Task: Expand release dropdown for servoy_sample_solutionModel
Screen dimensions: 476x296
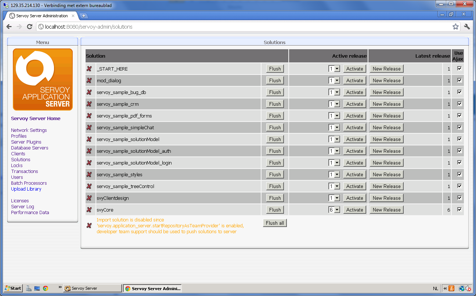Action: click(334, 139)
